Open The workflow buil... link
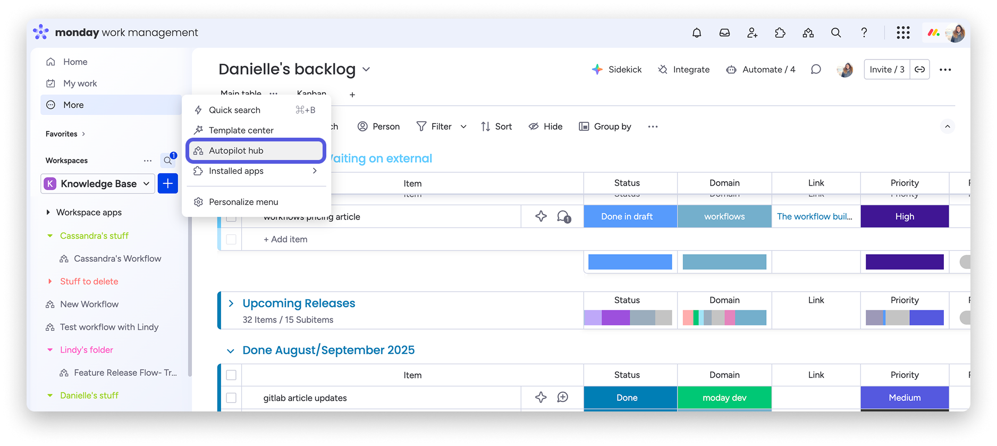The image size is (997, 446). click(815, 216)
